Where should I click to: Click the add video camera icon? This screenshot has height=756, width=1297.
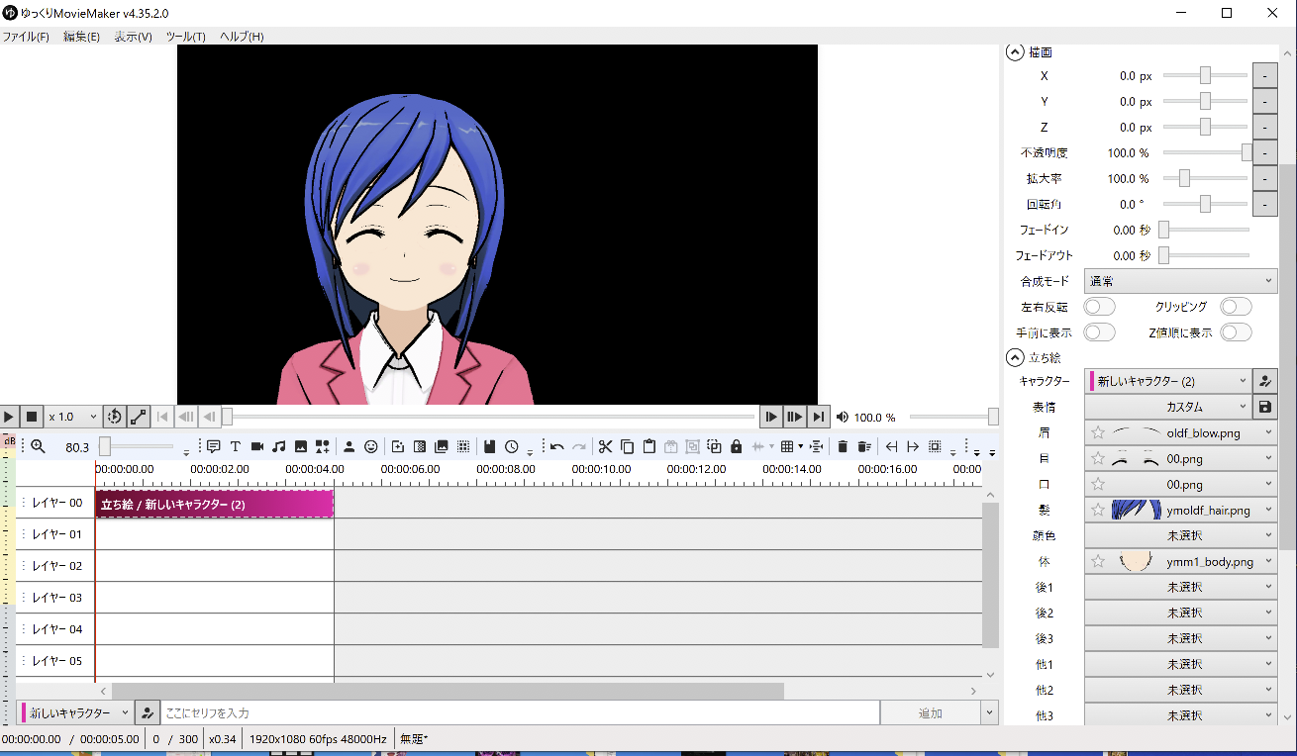(x=257, y=446)
